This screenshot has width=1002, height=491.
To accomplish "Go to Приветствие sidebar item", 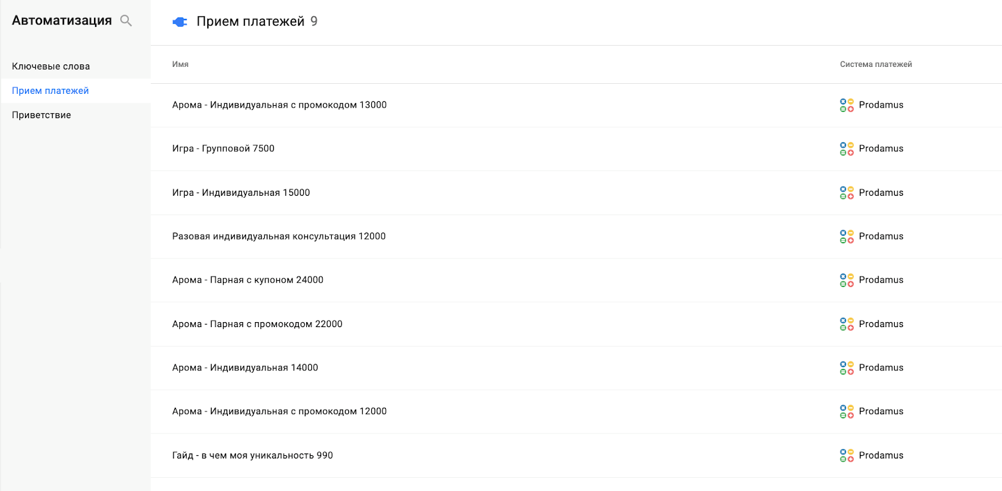I will pyautogui.click(x=41, y=115).
